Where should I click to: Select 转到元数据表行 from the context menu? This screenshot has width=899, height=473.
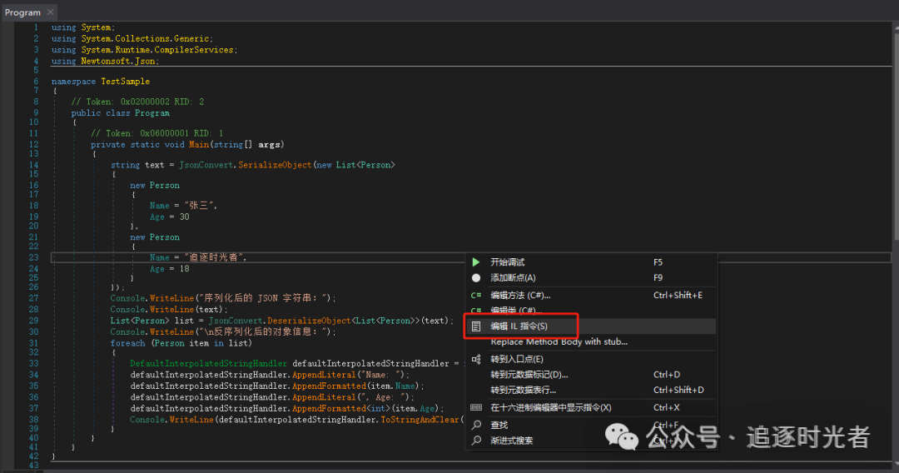[523, 390]
